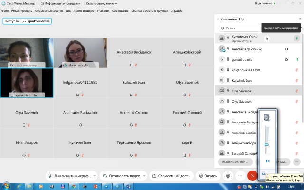Click the G avatar of gunkoliudmila
This screenshot has width=304, height=190.
tap(222, 59)
